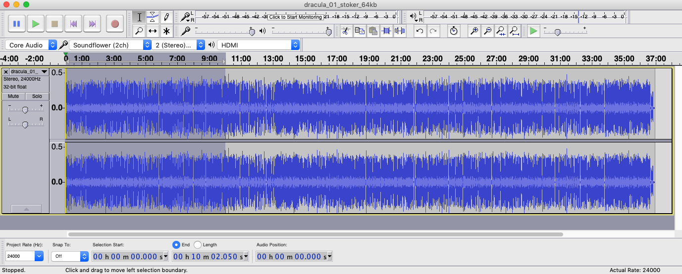Click the Zoom In magnifier icon

click(474, 31)
